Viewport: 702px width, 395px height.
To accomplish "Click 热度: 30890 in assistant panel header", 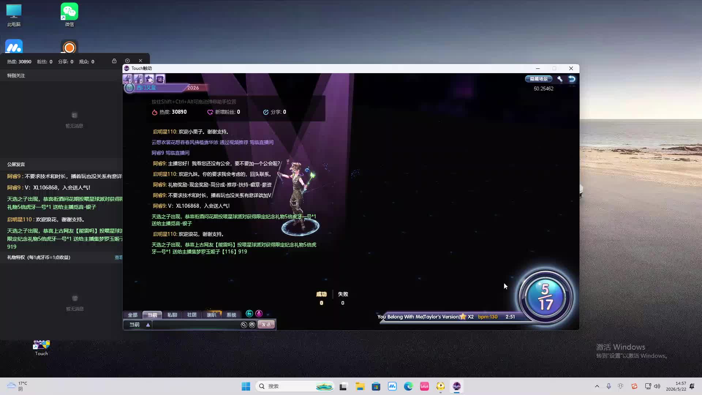I will (x=19, y=62).
